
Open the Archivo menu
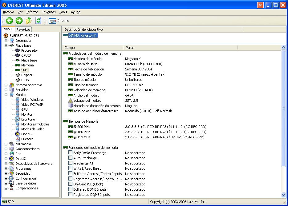(x=8, y=12)
